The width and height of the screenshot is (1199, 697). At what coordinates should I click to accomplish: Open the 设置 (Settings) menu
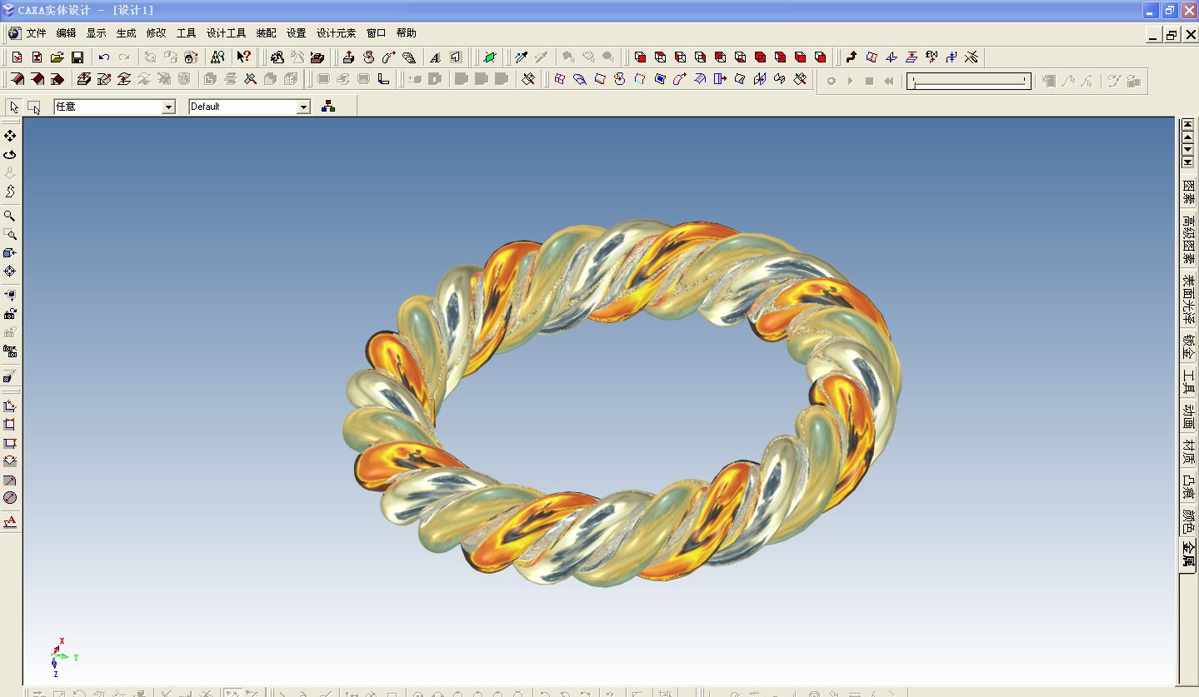tap(296, 33)
